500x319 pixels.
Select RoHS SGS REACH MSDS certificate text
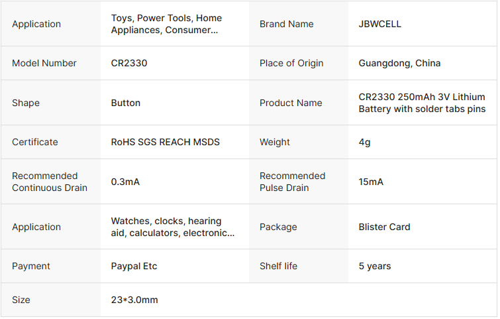[165, 142]
